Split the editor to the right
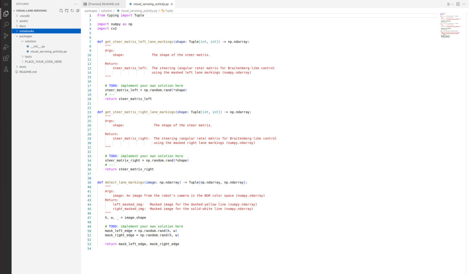Screen dimensions: 469x274 pos(458,4)
